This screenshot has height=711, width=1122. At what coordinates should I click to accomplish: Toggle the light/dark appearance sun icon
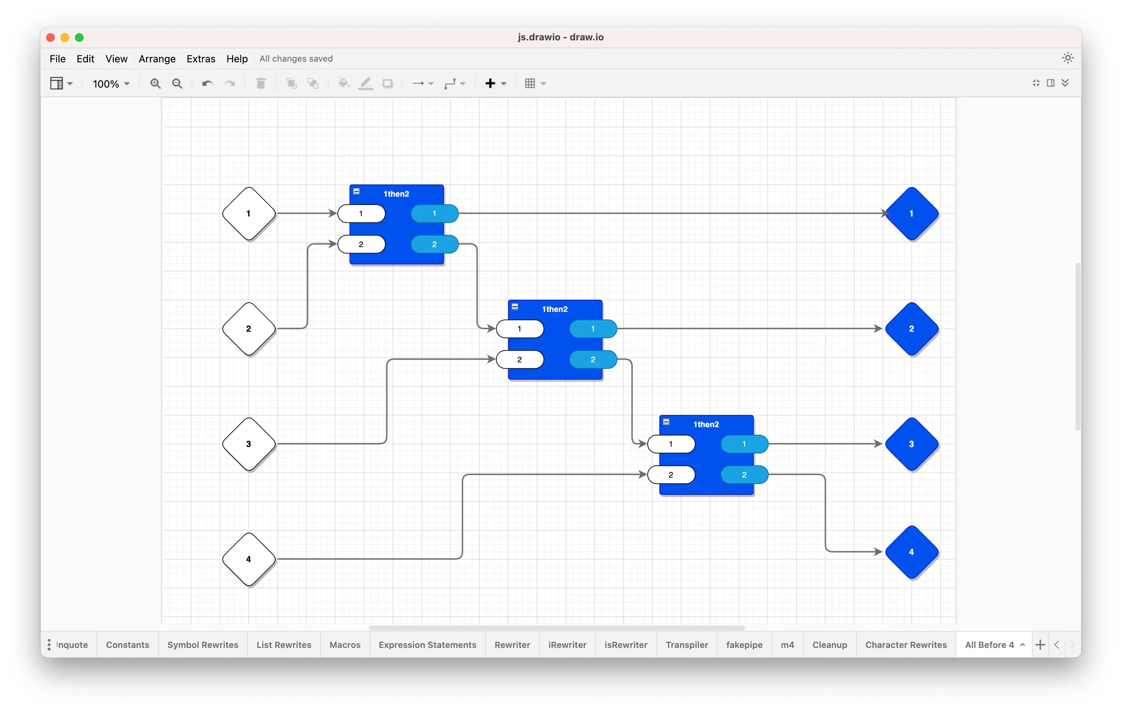pyautogui.click(x=1067, y=58)
